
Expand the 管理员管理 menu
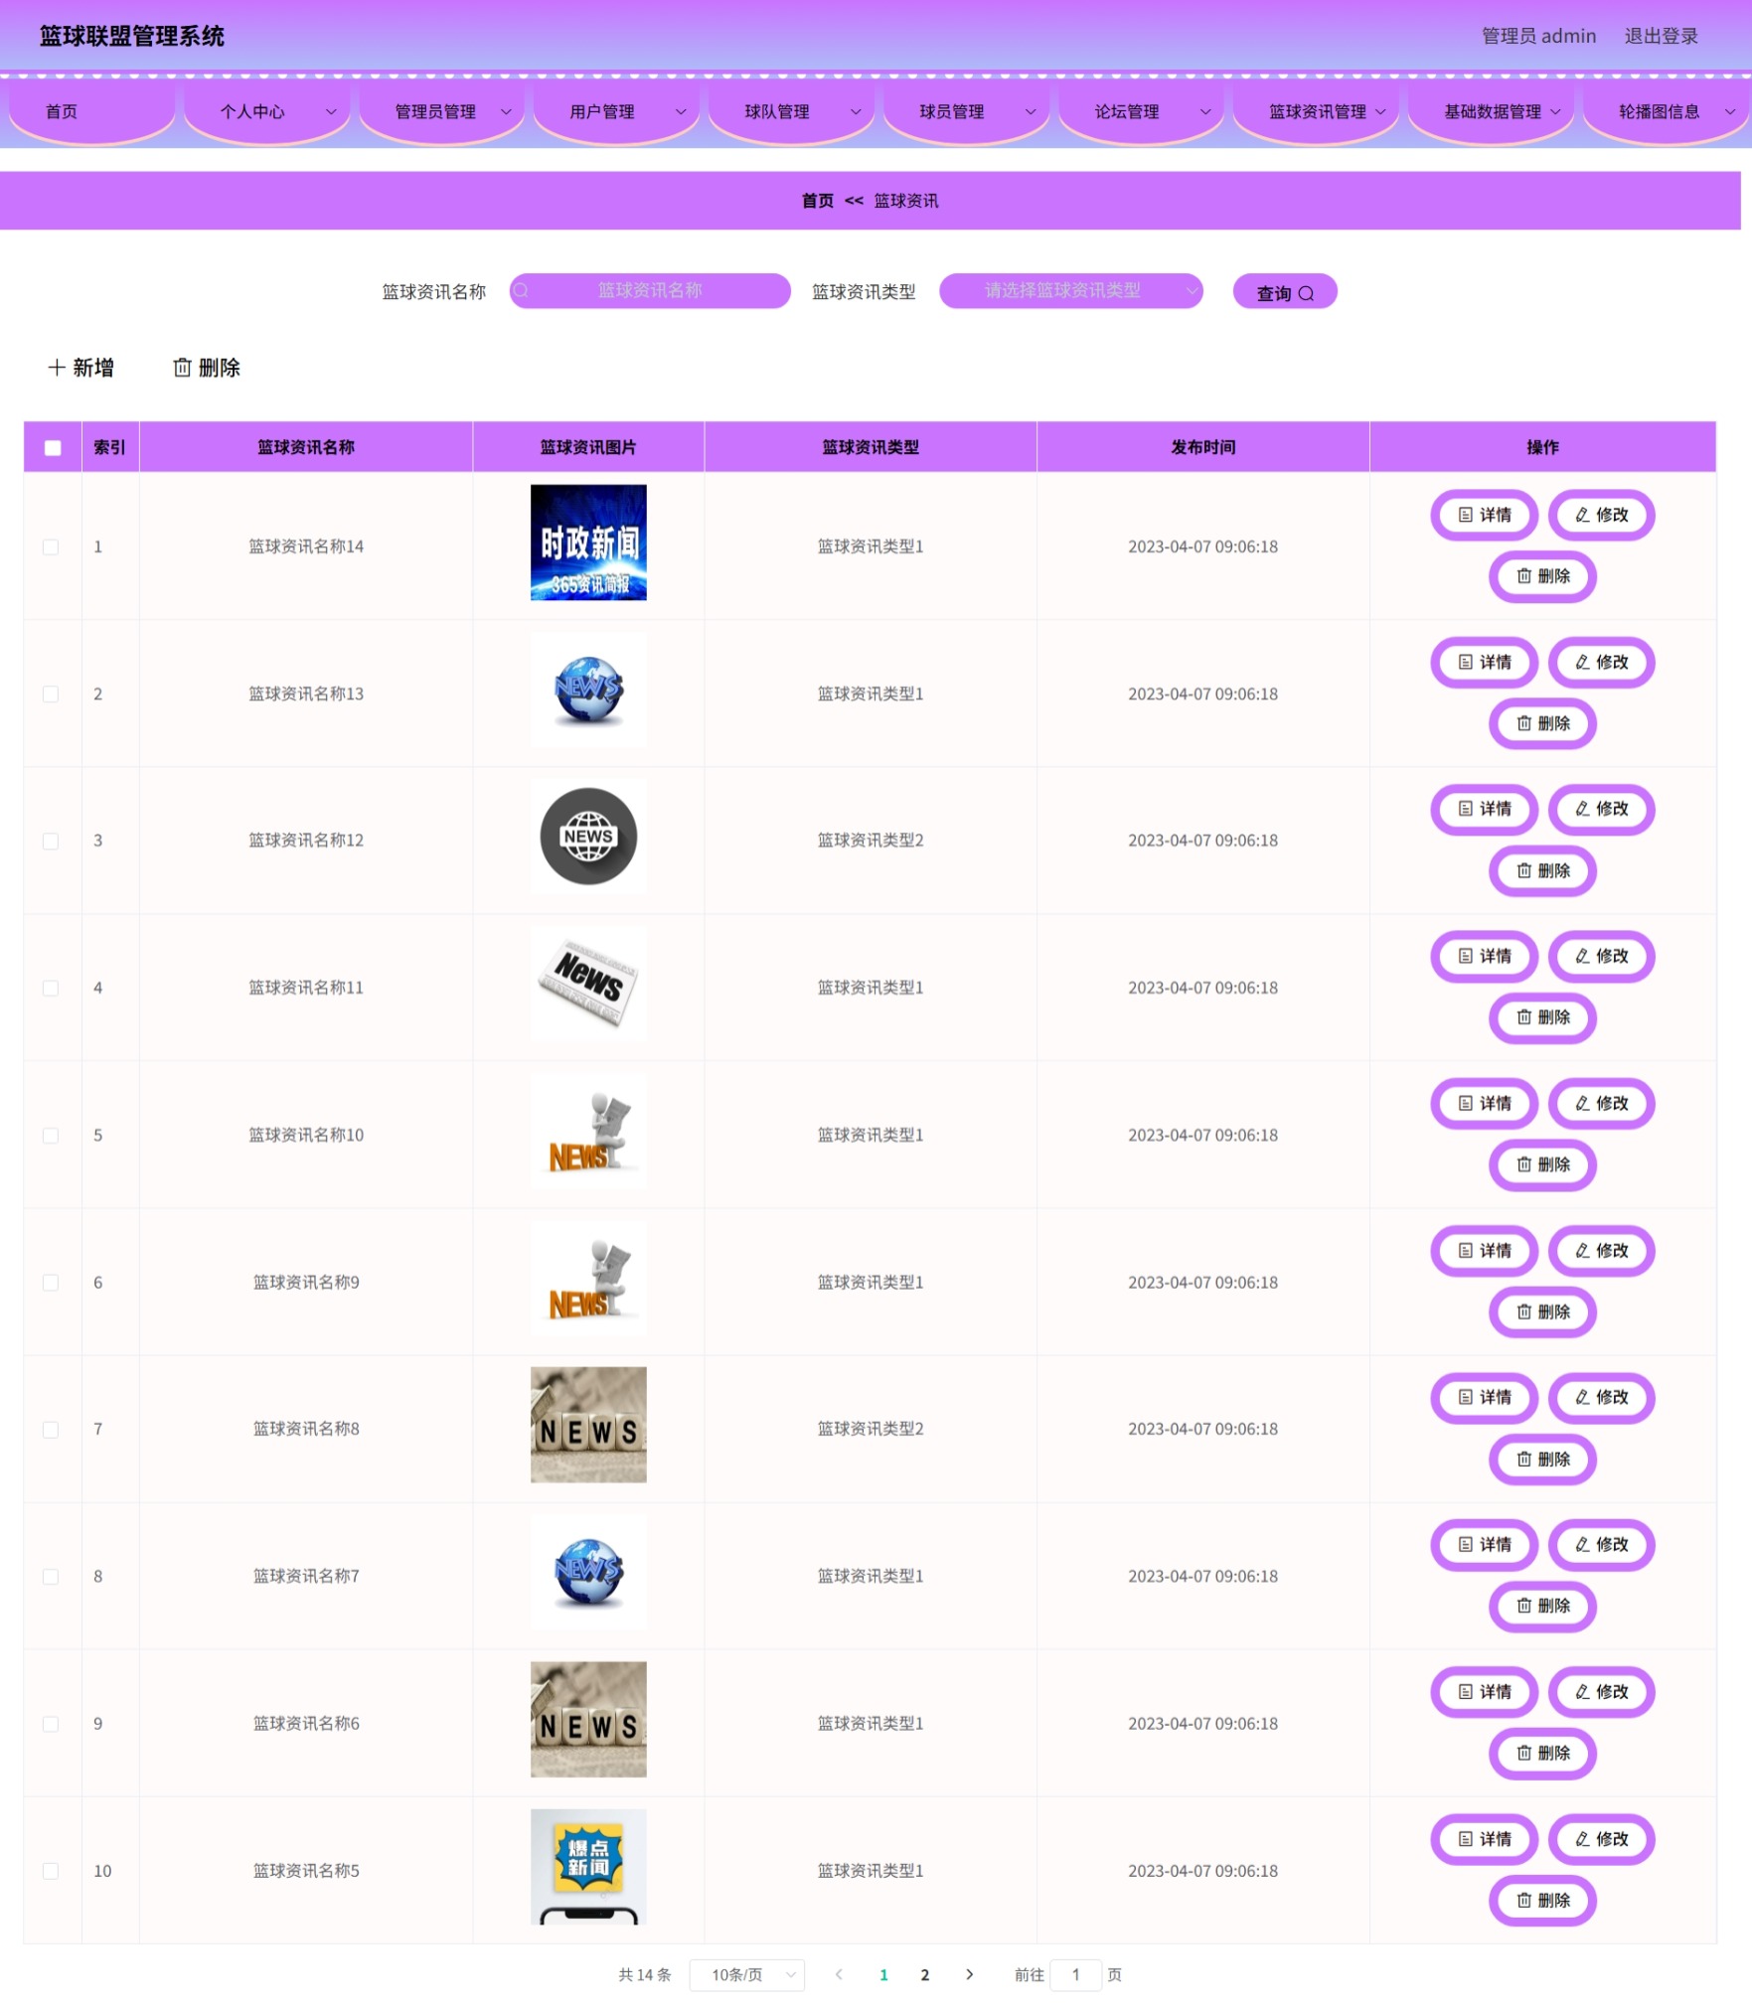pyautogui.click(x=441, y=111)
